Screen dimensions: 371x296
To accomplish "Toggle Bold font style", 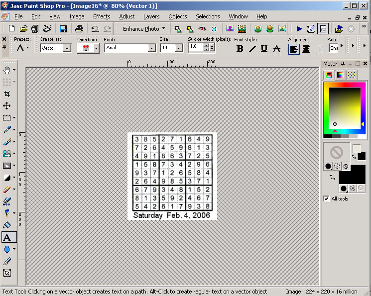I will [x=240, y=48].
